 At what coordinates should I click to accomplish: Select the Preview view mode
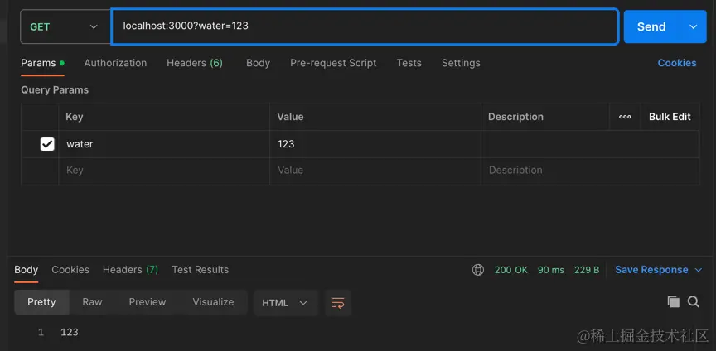click(148, 302)
